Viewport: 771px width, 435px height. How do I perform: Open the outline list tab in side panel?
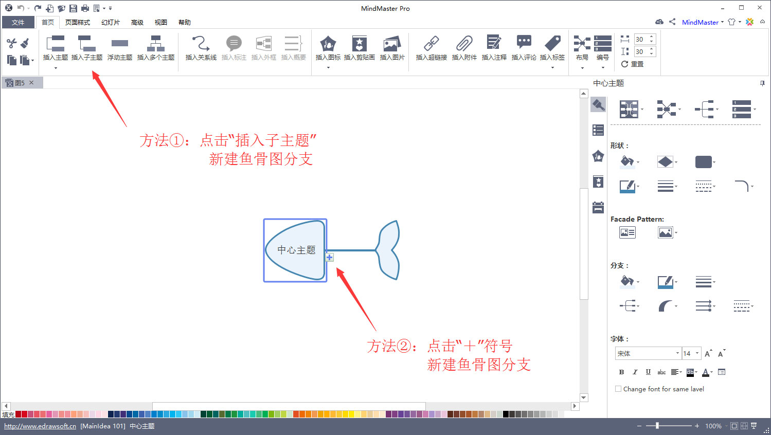coord(598,130)
